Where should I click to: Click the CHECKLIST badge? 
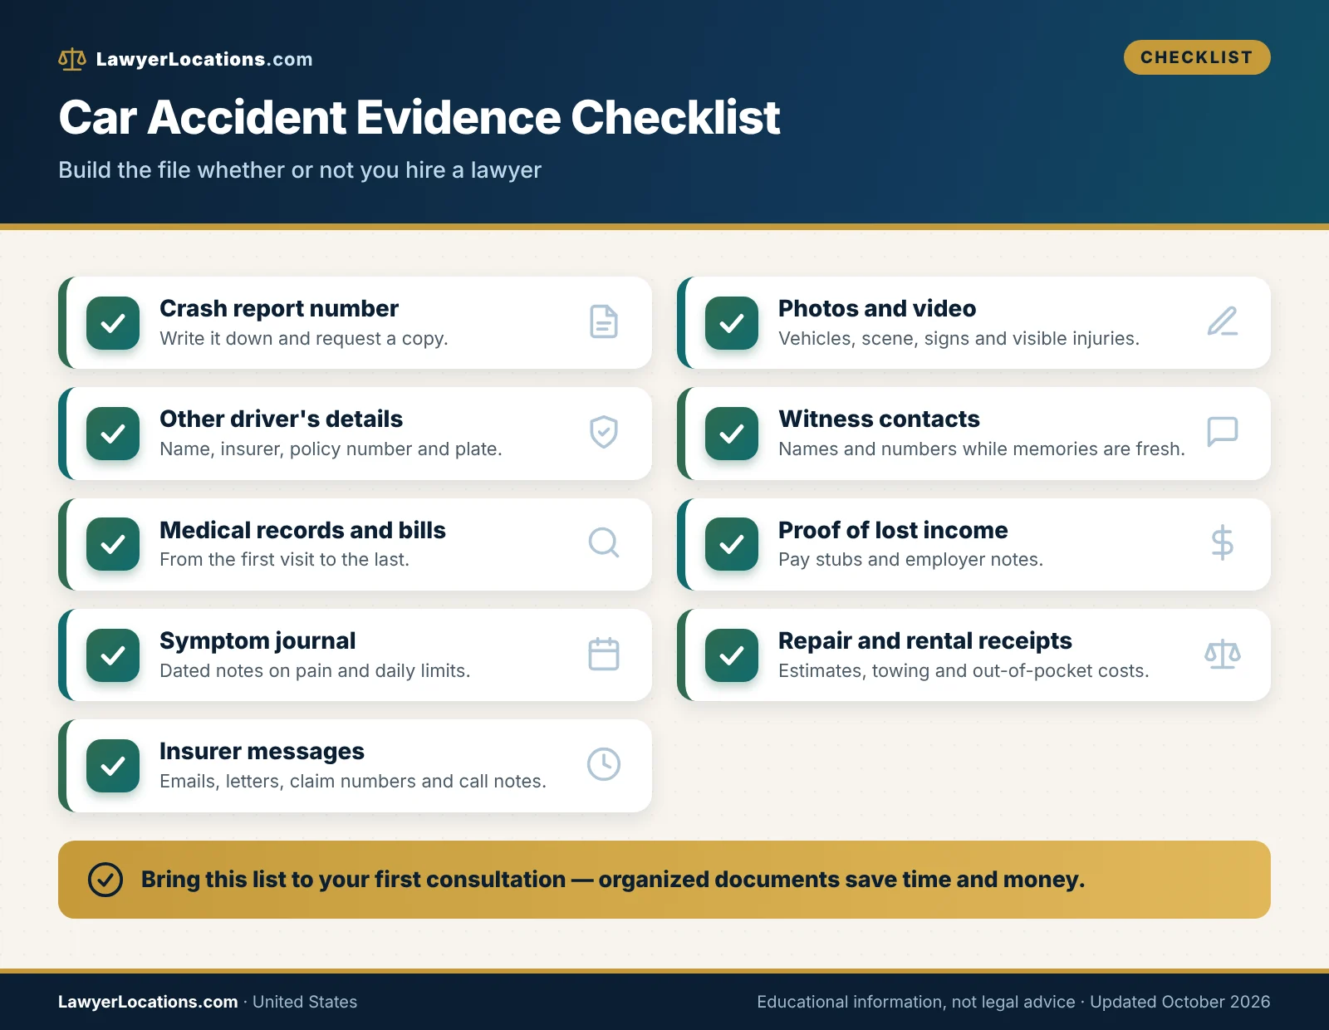1197,57
